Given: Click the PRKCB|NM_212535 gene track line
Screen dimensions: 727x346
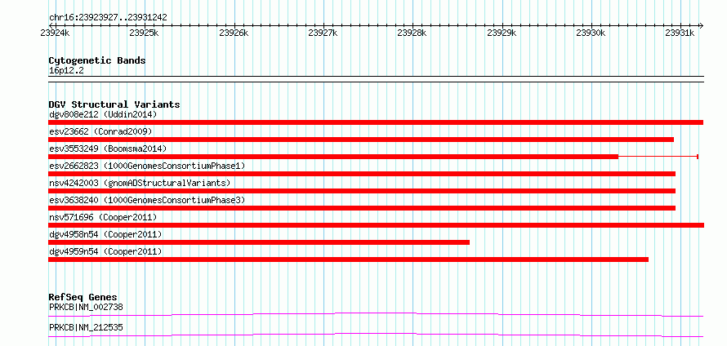Looking at the screenshot, I should [x=376, y=335].
